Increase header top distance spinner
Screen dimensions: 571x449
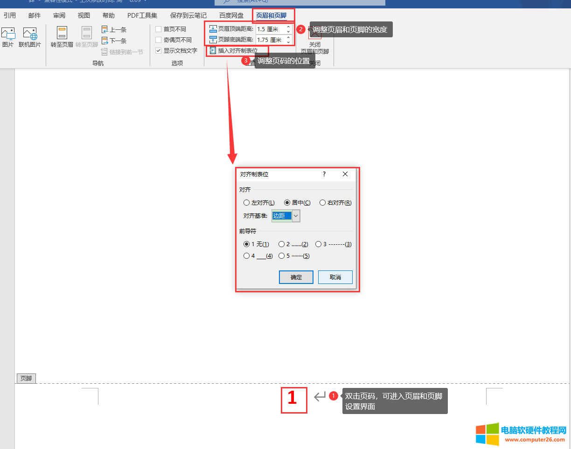click(288, 27)
